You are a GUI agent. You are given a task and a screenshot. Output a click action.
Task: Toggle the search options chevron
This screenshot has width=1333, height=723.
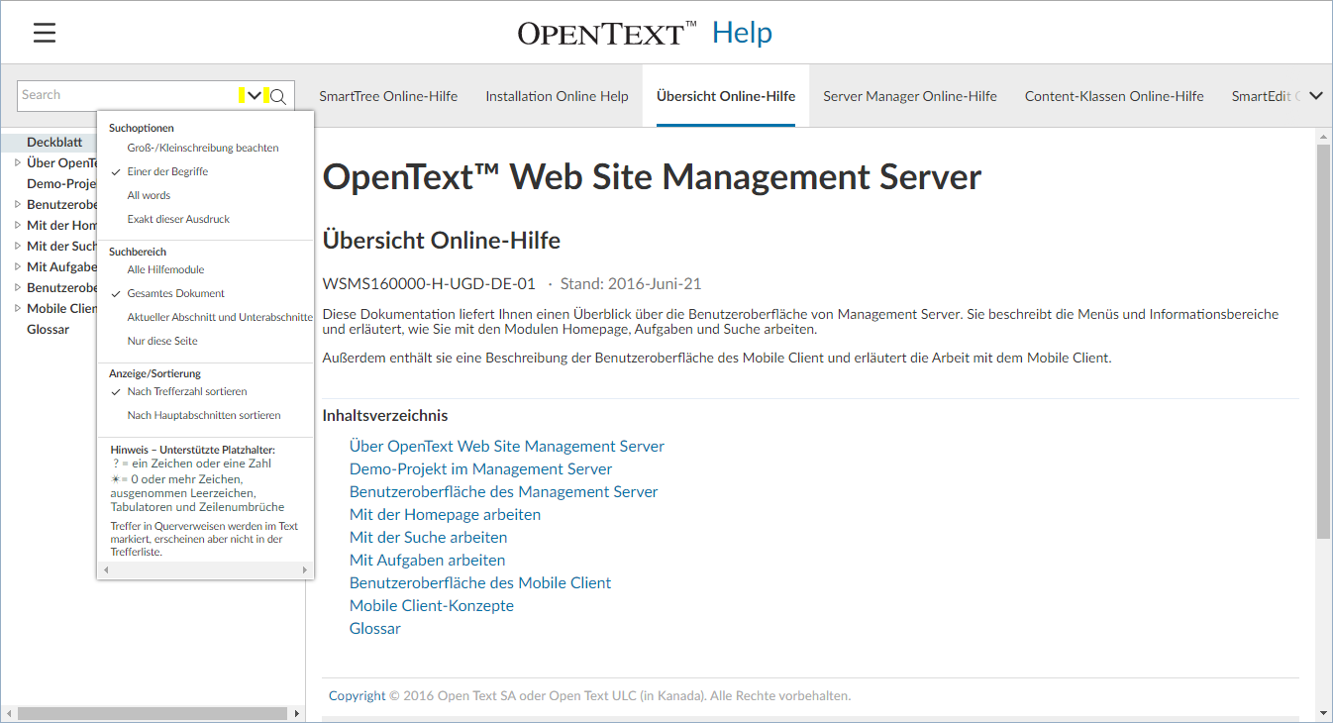coord(255,96)
